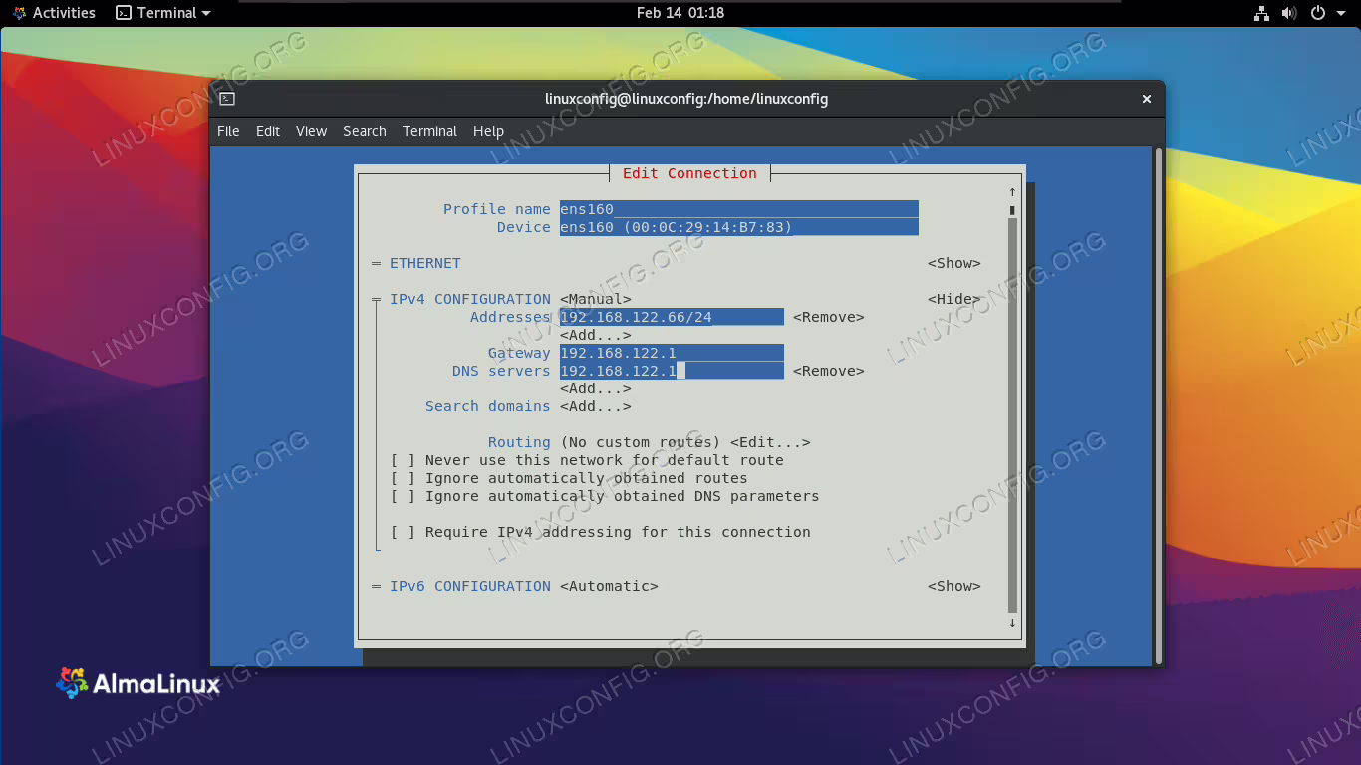The width and height of the screenshot is (1361, 765).
Task: Open the Edit menu
Action: [268, 131]
